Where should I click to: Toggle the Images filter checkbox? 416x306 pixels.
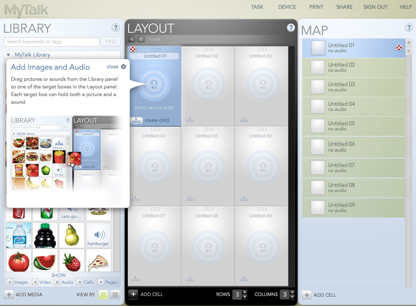coord(10,282)
